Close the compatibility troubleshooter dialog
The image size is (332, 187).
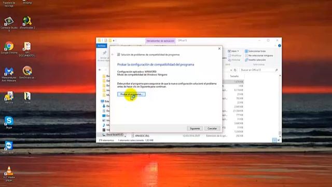[219, 48]
